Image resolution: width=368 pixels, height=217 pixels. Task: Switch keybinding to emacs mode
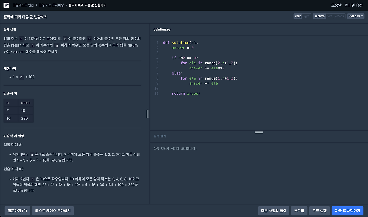point(339,16)
